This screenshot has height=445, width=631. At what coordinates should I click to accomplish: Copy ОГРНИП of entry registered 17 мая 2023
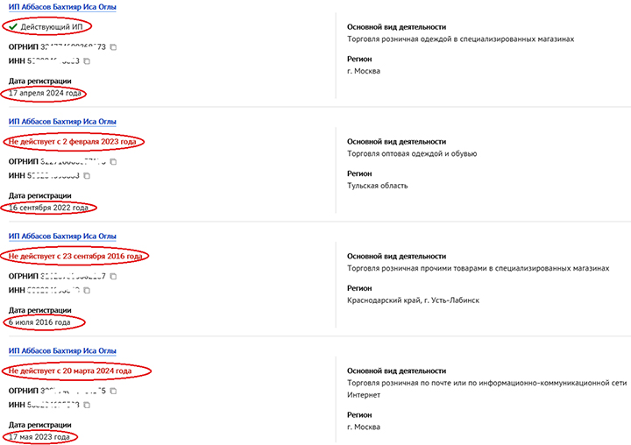pyautogui.click(x=113, y=391)
